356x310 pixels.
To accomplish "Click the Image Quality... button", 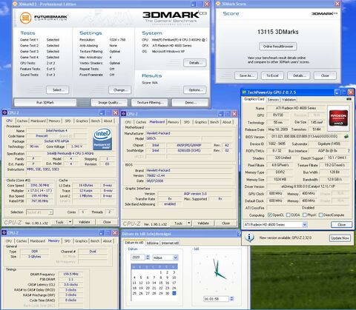I will 109,102.
